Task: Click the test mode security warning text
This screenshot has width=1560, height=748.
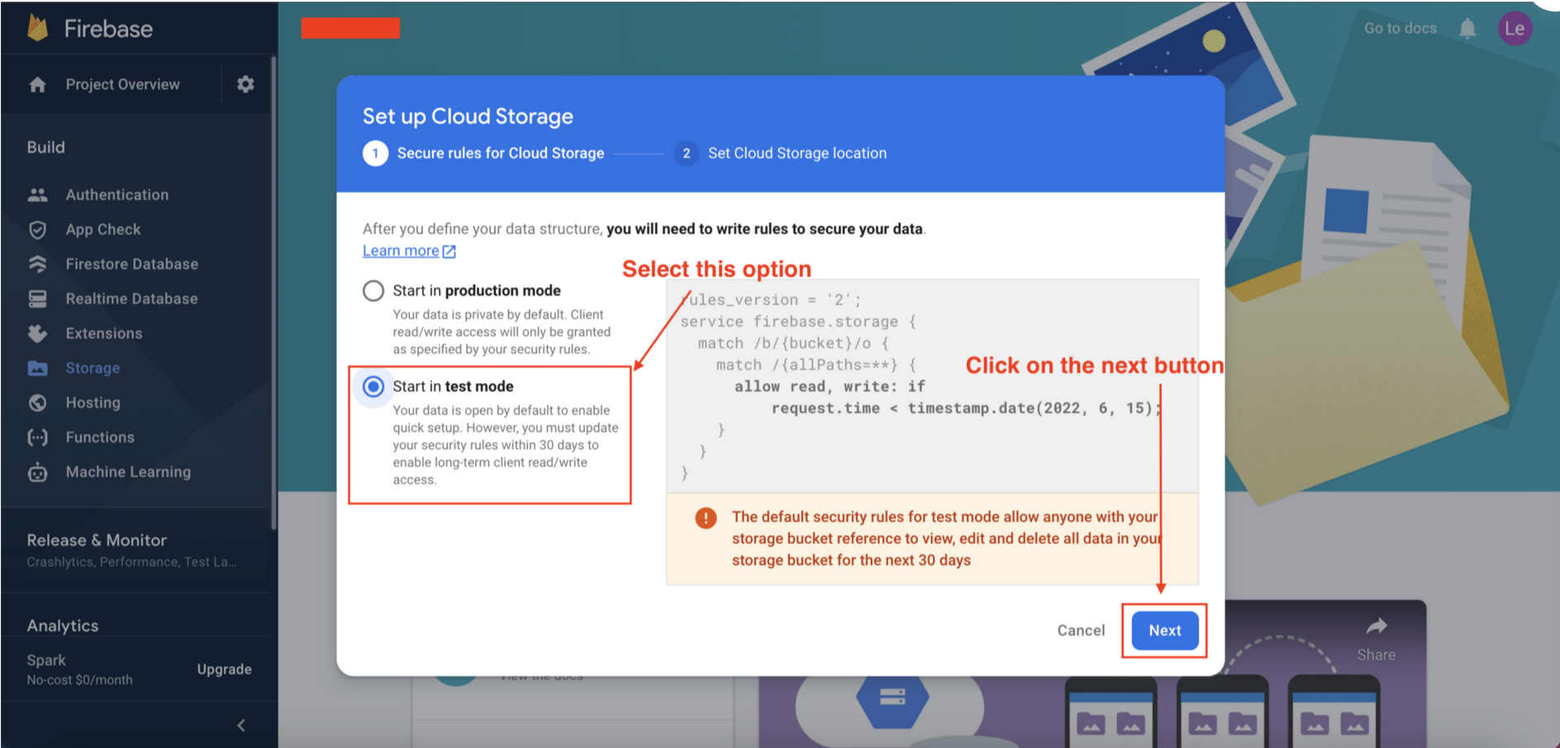Action: (947, 538)
